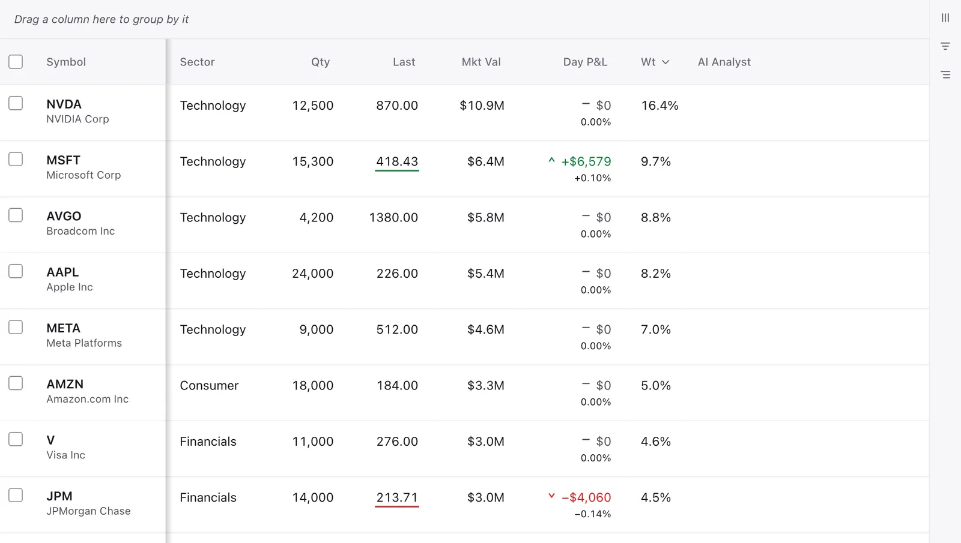This screenshot has width=961, height=543.
Task: Click the up arrow next to MSFT day P&L
Action: pyautogui.click(x=551, y=160)
